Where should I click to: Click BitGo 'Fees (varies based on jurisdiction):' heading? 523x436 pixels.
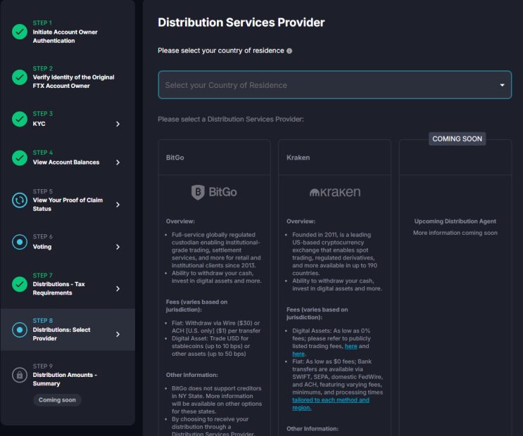click(x=197, y=306)
